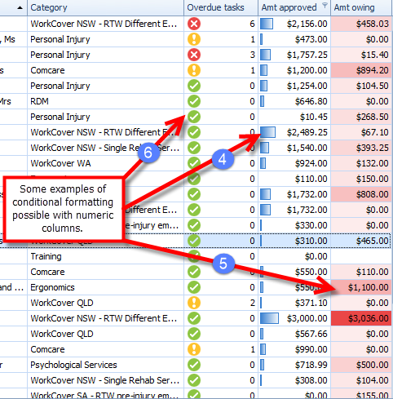The height and width of the screenshot is (399, 393).
Task: Click green check icon in Ergonomics row
Action: point(194,287)
